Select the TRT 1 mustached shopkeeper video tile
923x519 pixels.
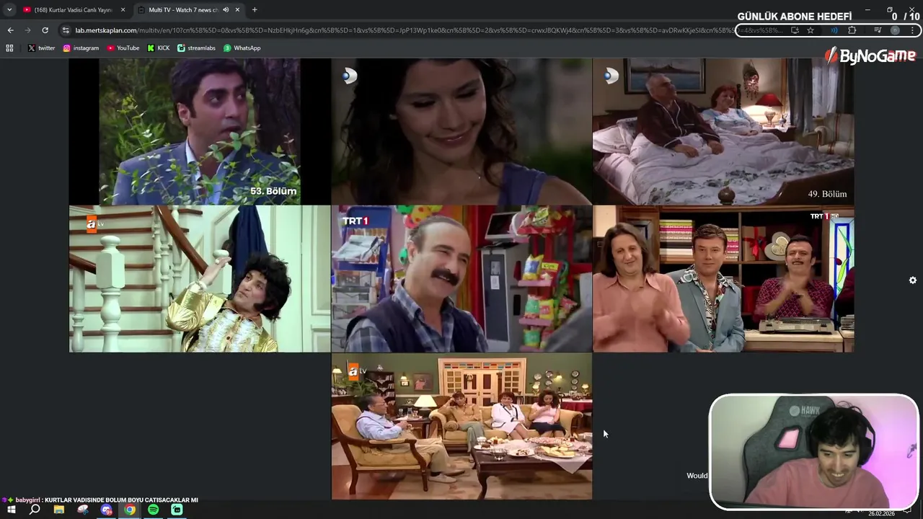pyautogui.click(x=461, y=279)
